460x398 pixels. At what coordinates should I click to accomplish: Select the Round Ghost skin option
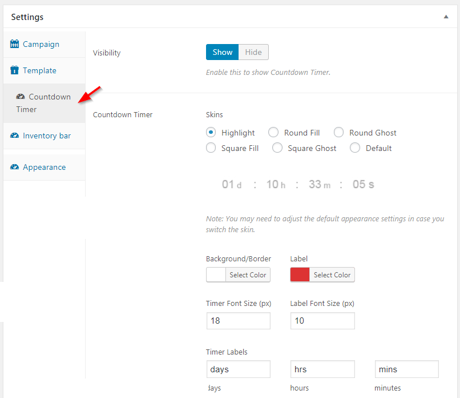point(338,132)
